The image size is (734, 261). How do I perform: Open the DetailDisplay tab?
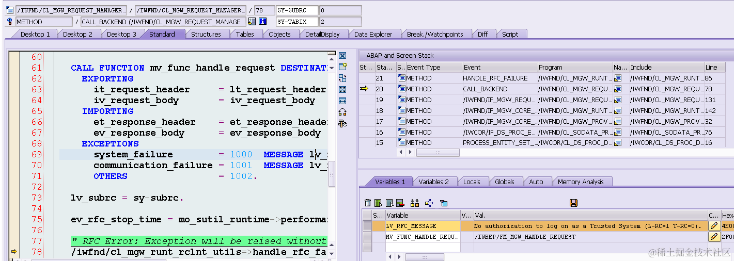[322, 34]
